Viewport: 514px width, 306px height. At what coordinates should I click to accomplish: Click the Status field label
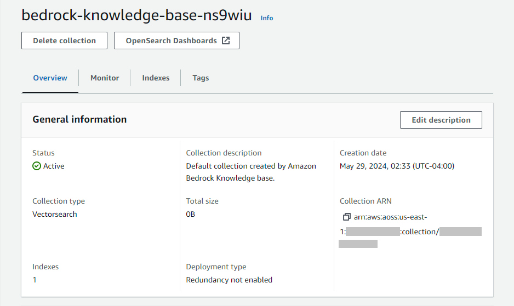tap(44, 153)
